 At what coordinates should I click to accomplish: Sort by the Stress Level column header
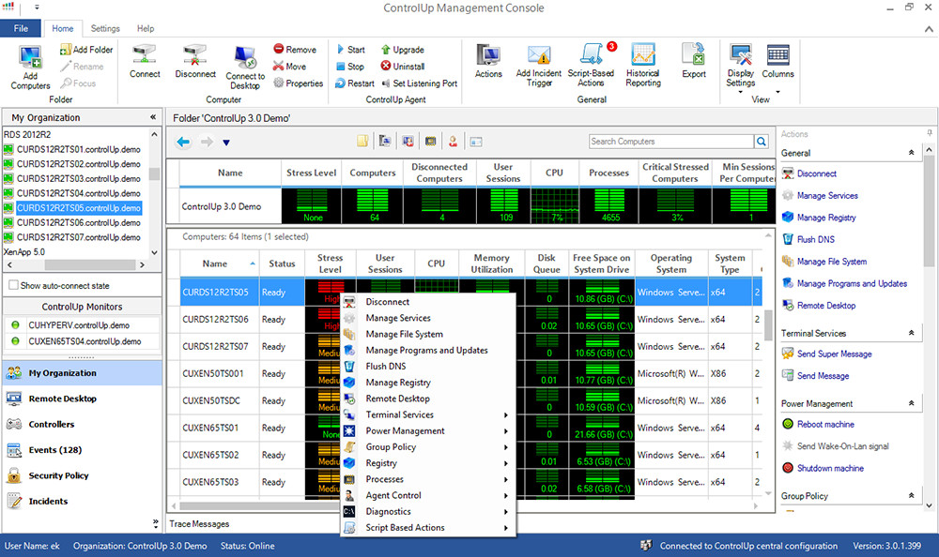point(330,263)
